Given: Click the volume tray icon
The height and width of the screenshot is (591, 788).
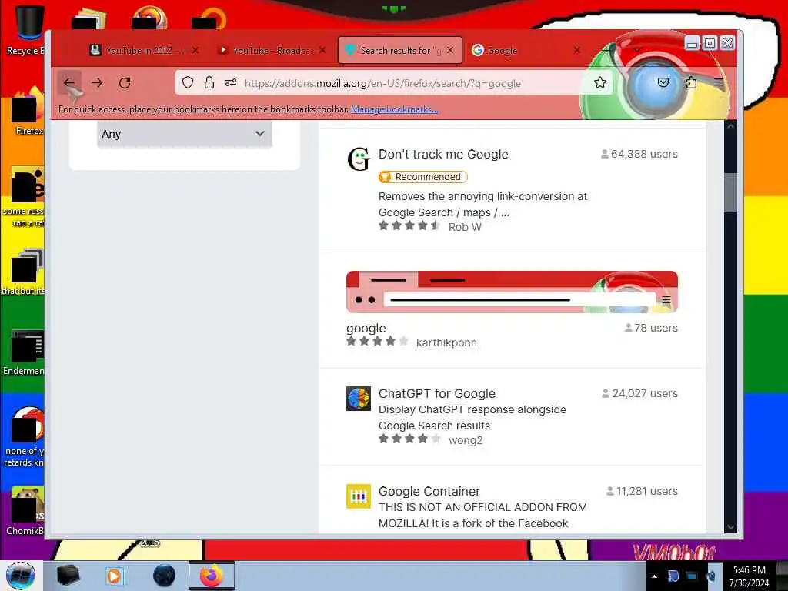Looking at the screenshot, I should [x=710, y=576].
